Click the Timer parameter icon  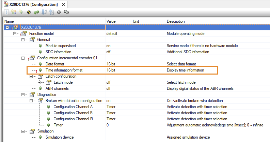[x=49, y=125]
